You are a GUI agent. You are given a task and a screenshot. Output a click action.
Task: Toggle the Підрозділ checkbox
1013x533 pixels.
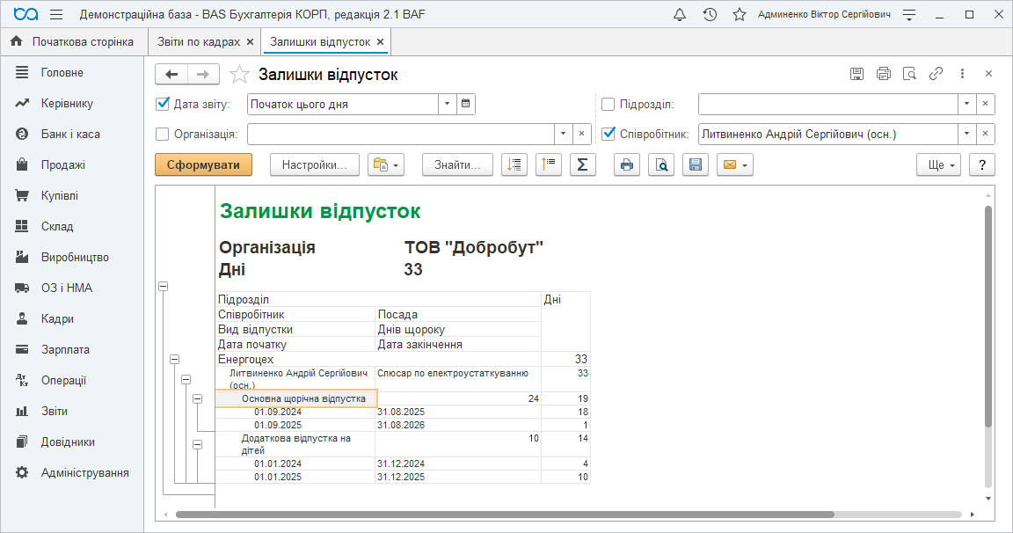[608, 104]
